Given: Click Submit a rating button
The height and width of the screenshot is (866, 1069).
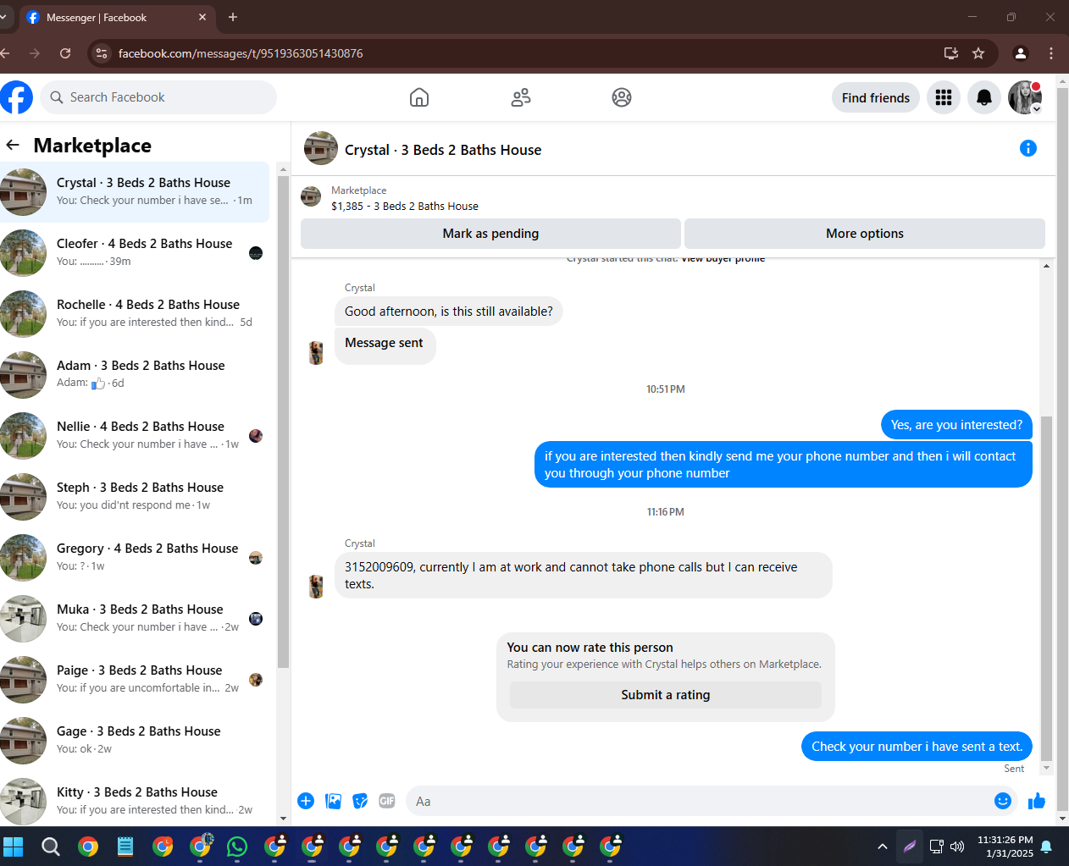Looking at the screenshot, I should 666,695.
